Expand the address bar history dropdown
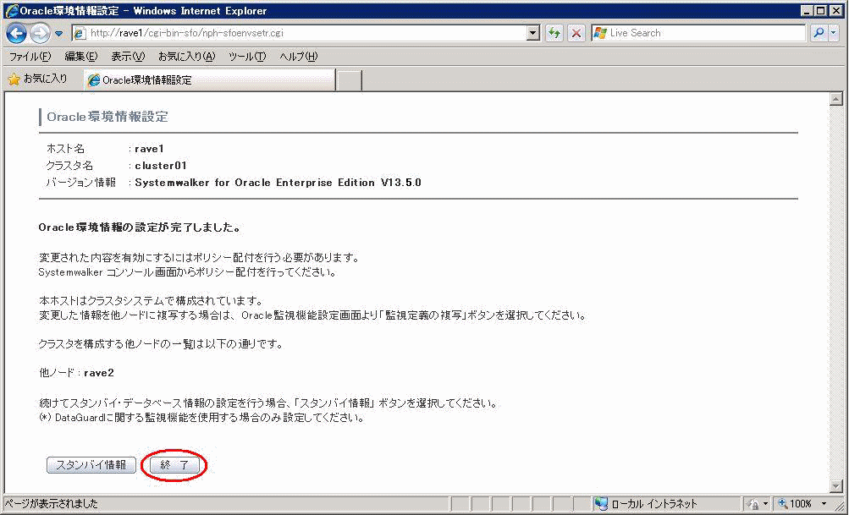The image size is (849, 515). click(533, 33)
